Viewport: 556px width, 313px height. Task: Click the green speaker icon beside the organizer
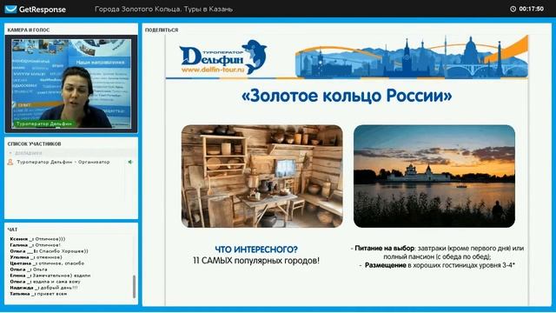click(x=130, y=163)
